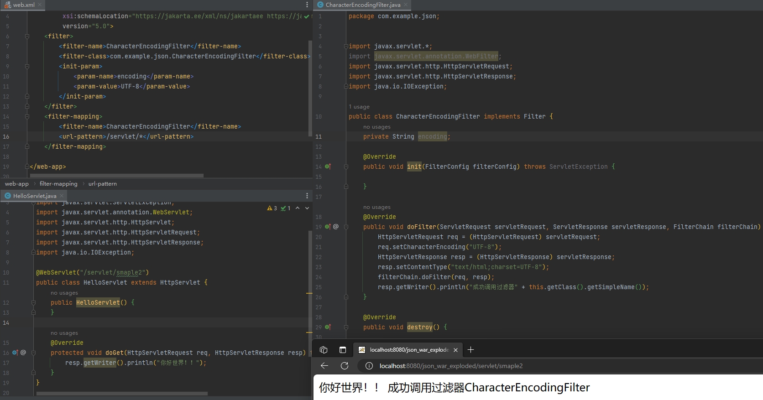
Task: Switch to CharacterEncodingFilter.java tab
Action: point(363,5)
